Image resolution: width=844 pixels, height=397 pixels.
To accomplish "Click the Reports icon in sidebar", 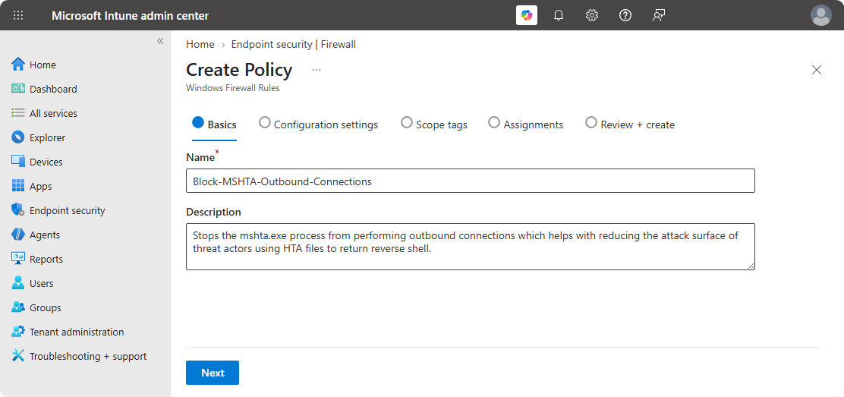I will [18, 259].
